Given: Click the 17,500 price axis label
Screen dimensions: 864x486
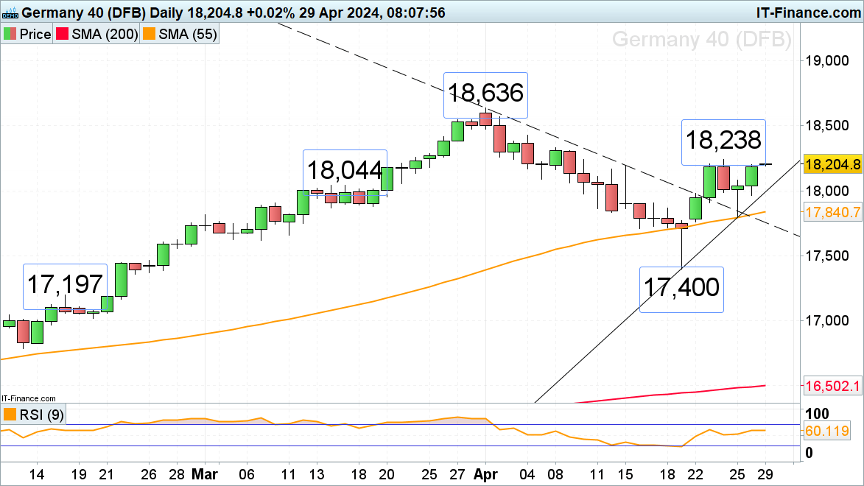Looking at the screenshot, I should pos(827,256).
